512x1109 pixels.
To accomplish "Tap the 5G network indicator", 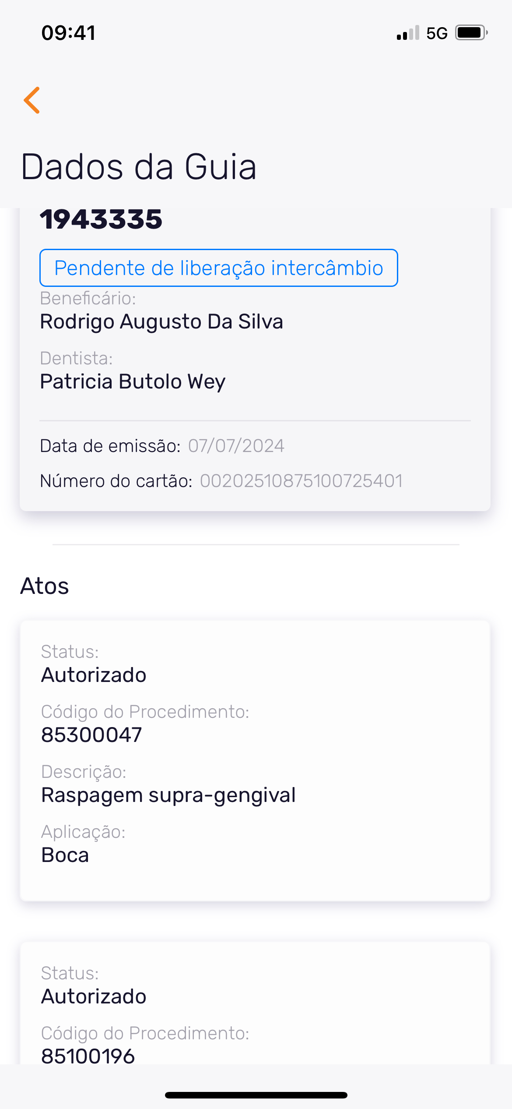I will (437, 33).
